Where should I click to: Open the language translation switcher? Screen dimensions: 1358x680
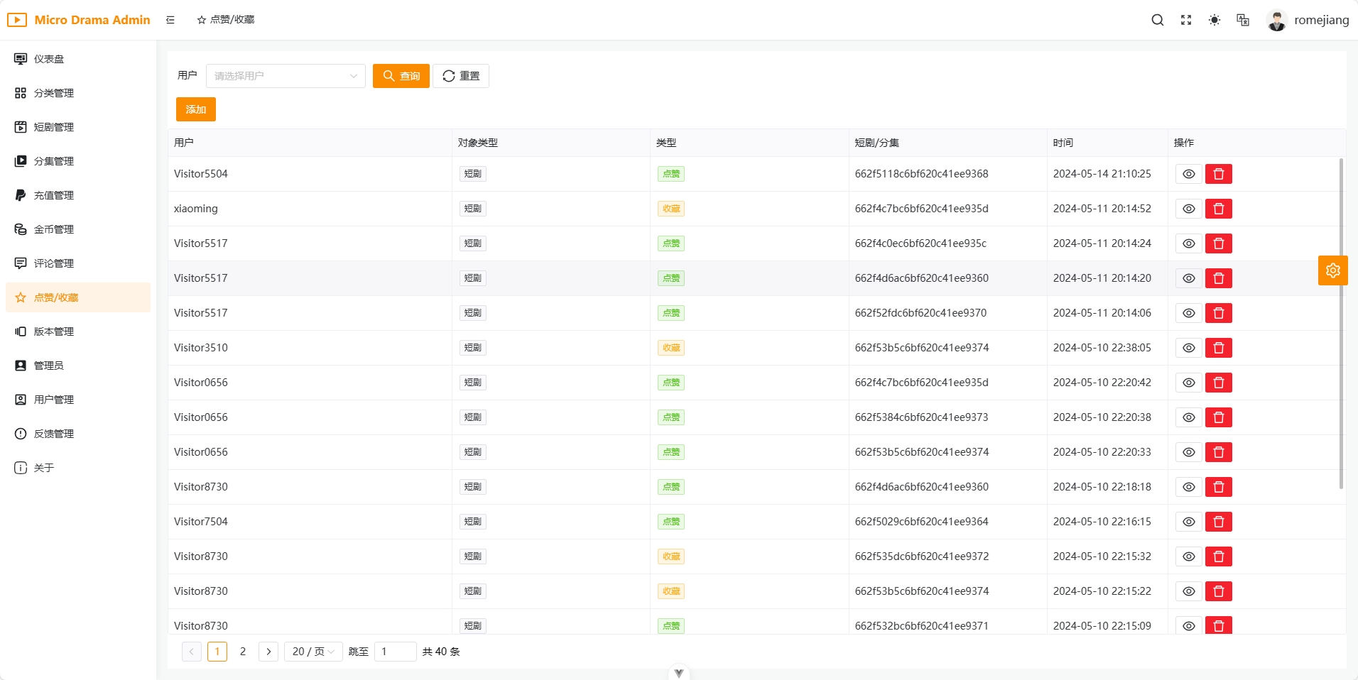point(1243,20)
